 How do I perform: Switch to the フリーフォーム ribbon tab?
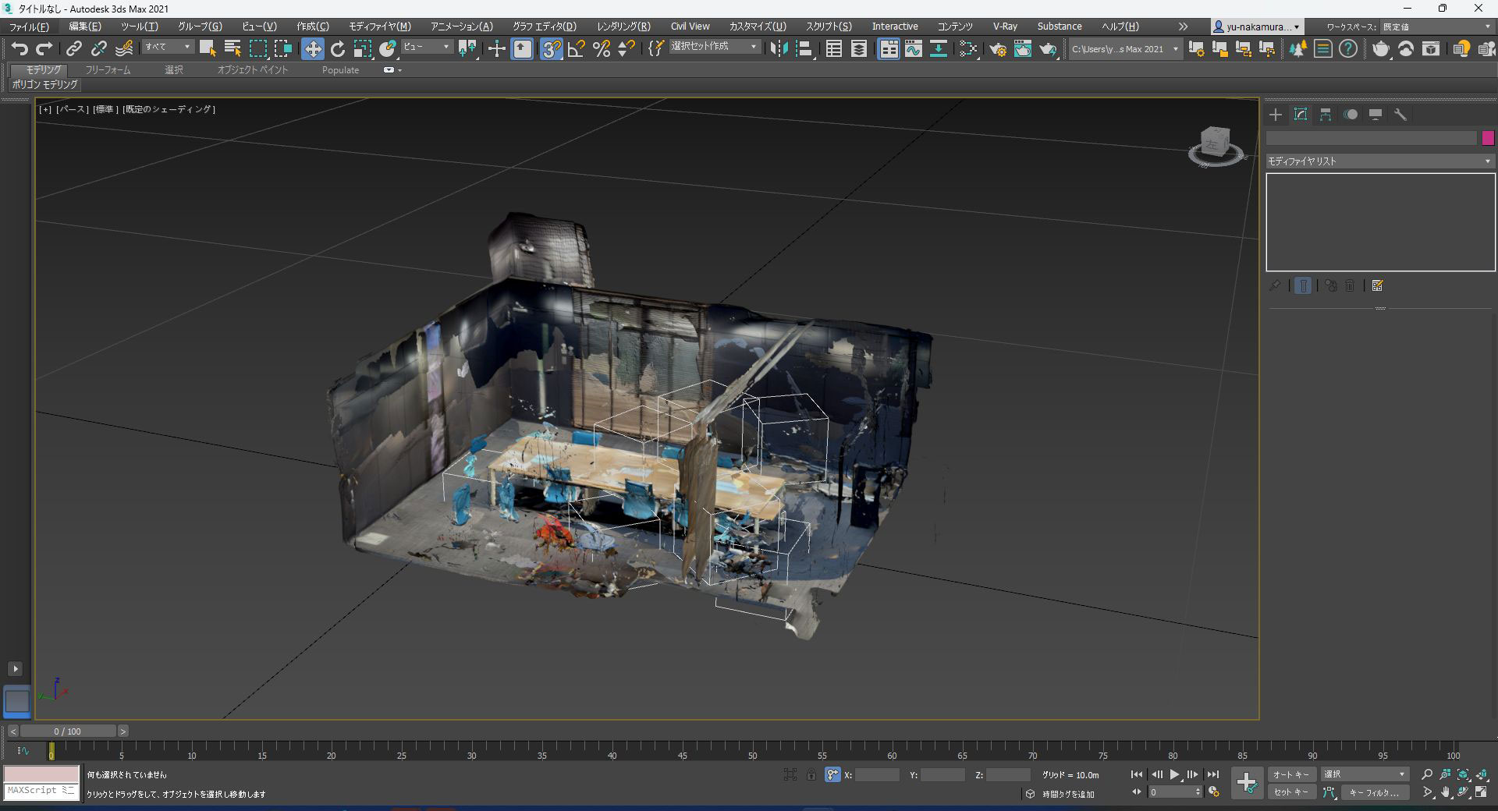(108, 70)
